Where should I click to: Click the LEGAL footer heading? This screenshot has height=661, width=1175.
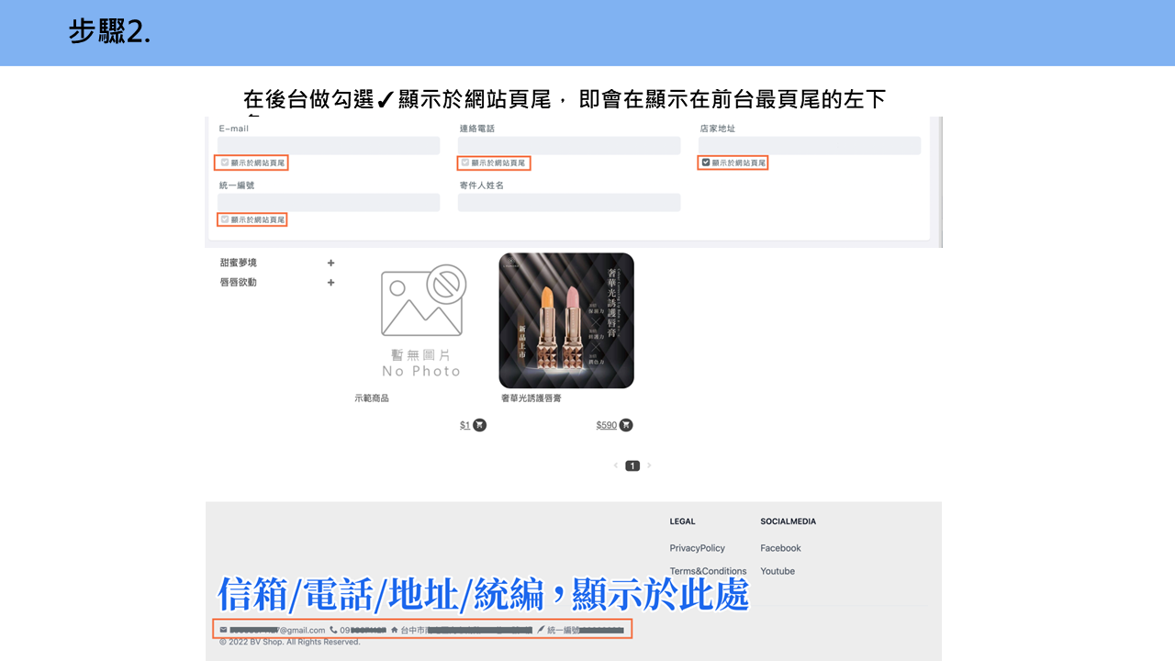coord(683,521)
